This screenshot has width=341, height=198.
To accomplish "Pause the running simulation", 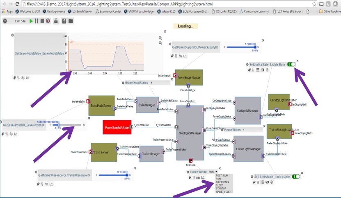I will [37, 21].
